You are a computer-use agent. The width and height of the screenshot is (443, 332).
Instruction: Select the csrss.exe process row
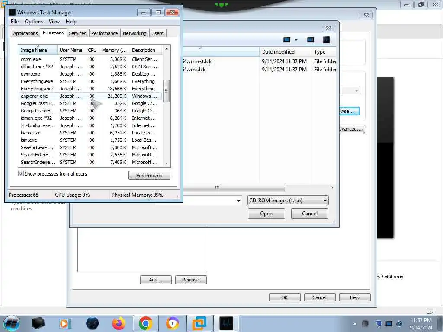point(90,59)
